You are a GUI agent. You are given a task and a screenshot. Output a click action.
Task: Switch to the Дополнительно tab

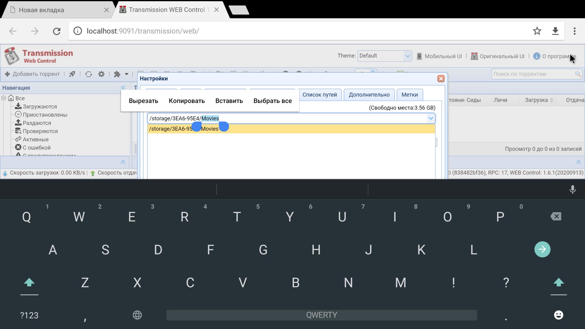coord(369,95)
